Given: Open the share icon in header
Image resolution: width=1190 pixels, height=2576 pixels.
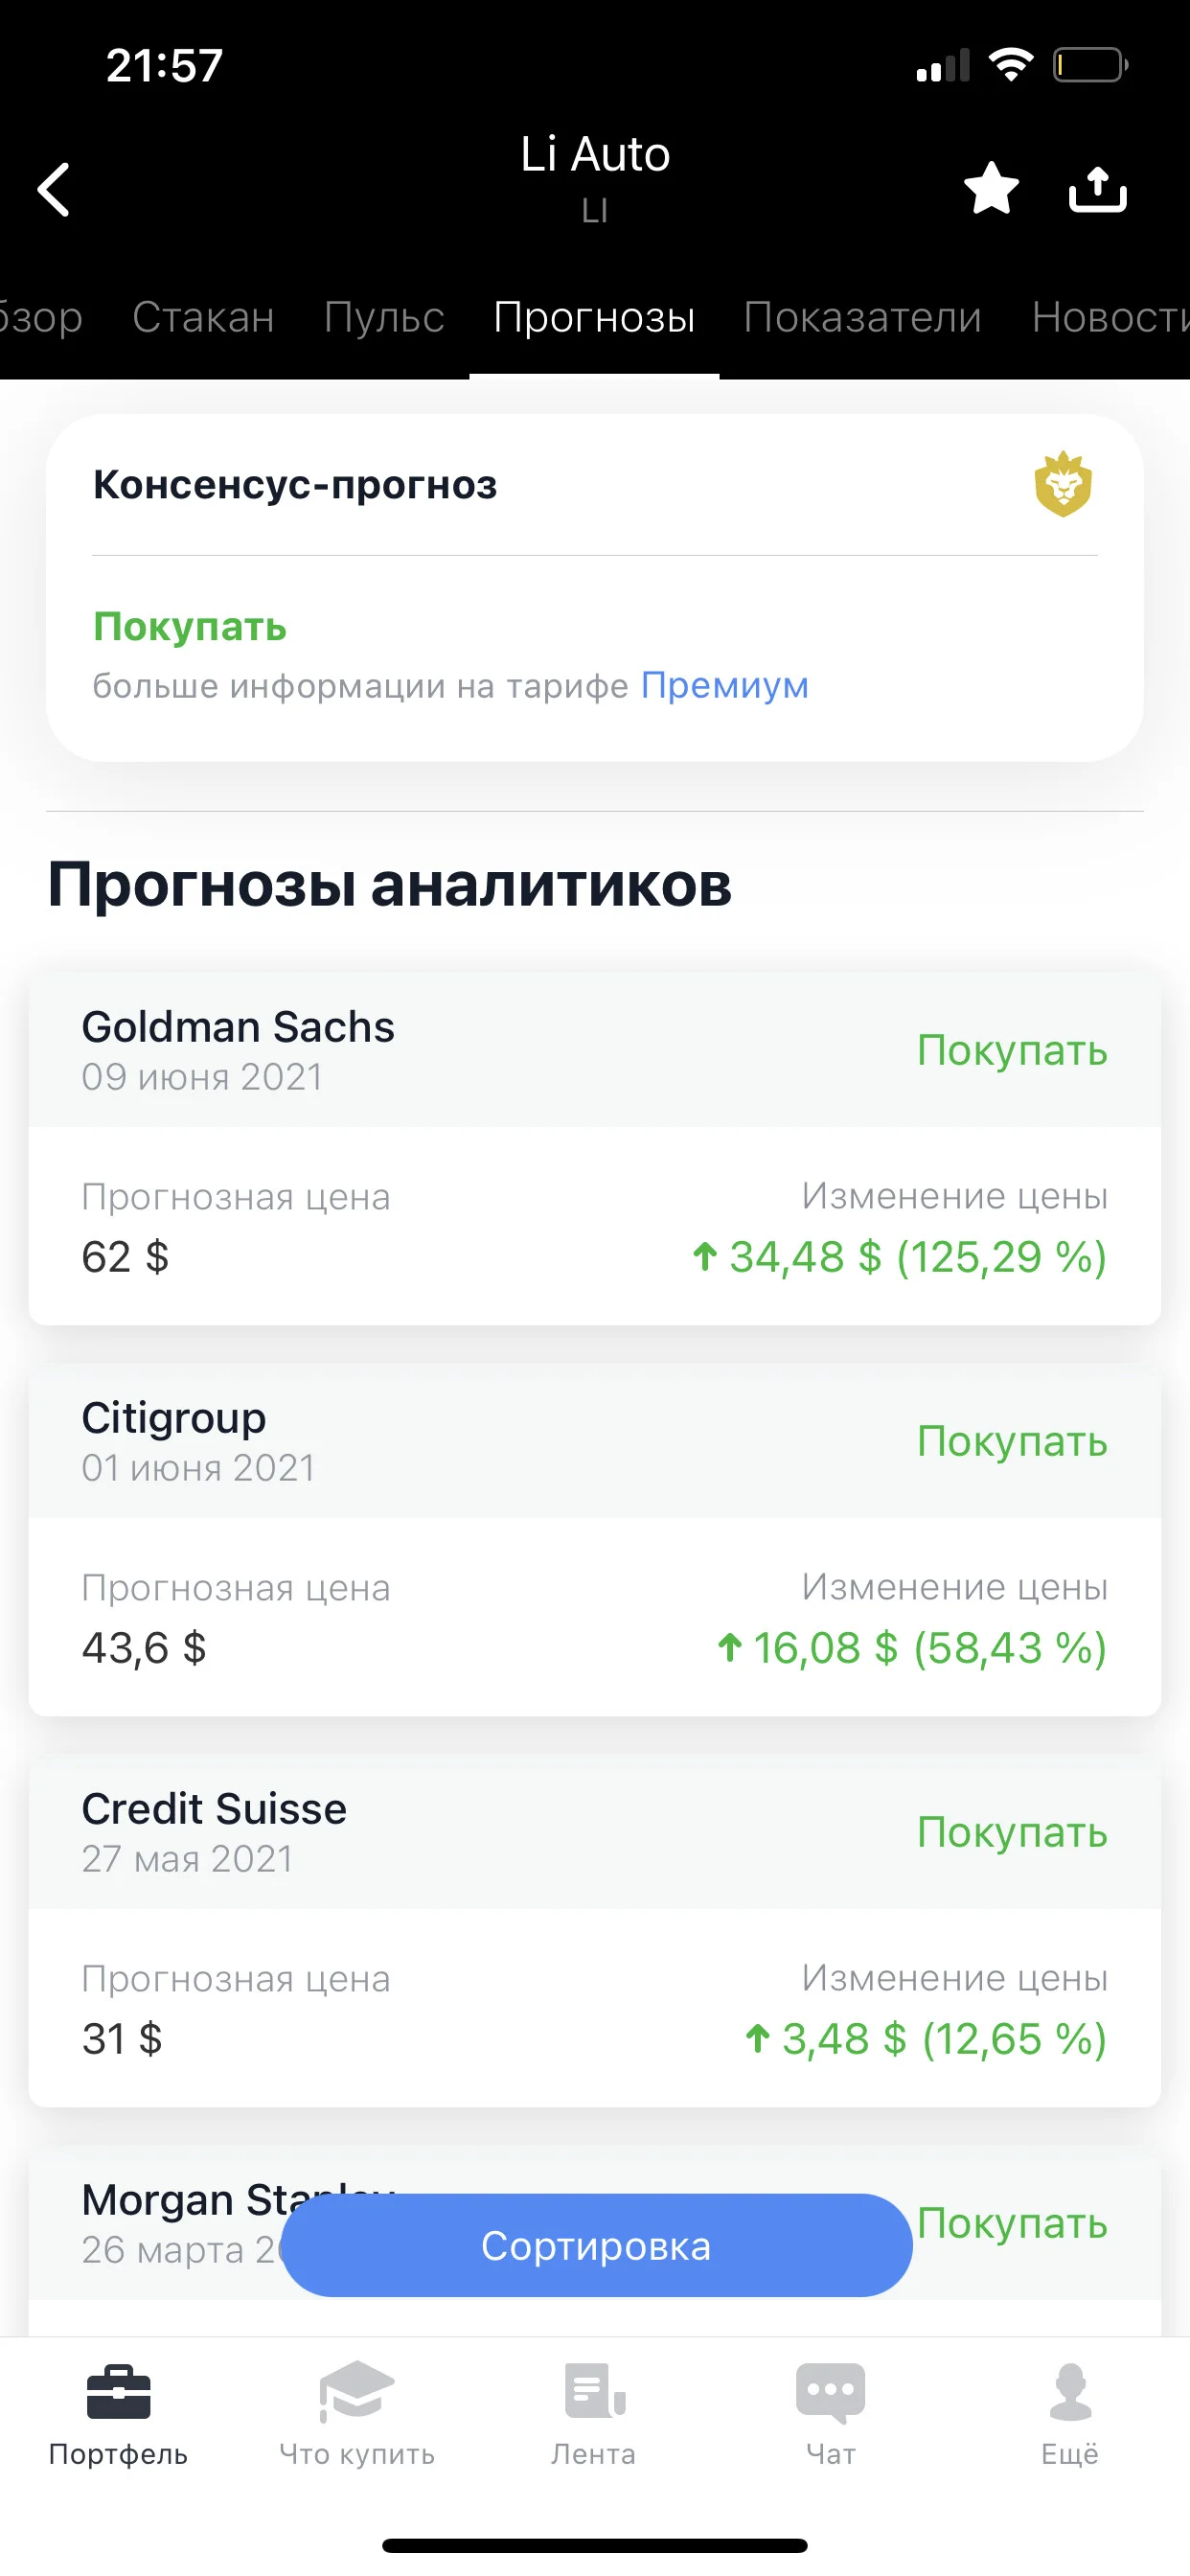Looking at the screenshot, I should (1097, 188).
